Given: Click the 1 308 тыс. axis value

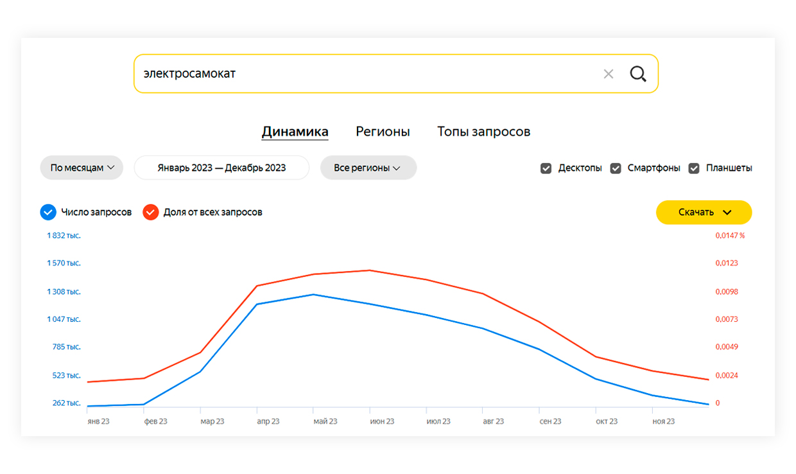Looking at the screenshot, I should [x=64, y=292].
